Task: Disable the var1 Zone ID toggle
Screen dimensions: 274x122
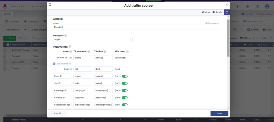Action: click(125, 76)
